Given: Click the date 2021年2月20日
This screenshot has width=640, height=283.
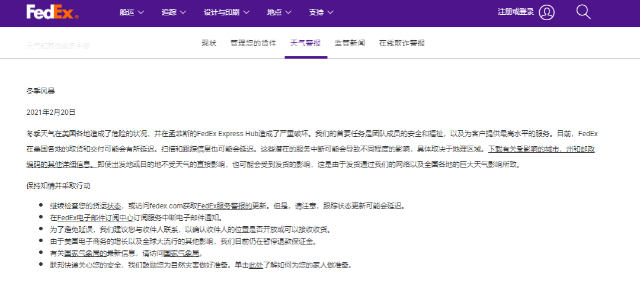Looking at the screenshot, I should tap(50, 112).
